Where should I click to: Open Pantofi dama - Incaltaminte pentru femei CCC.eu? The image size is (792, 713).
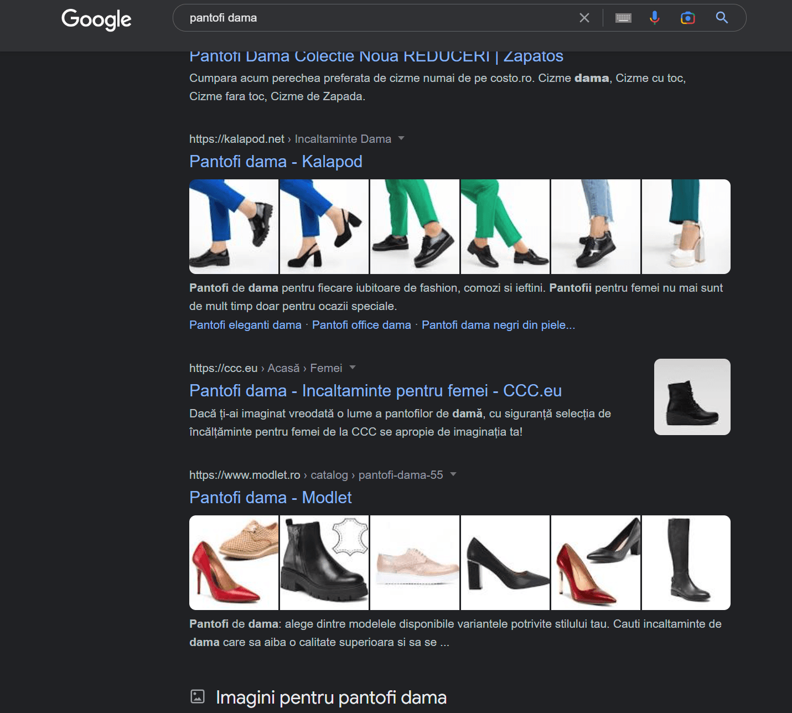[375, 391]
